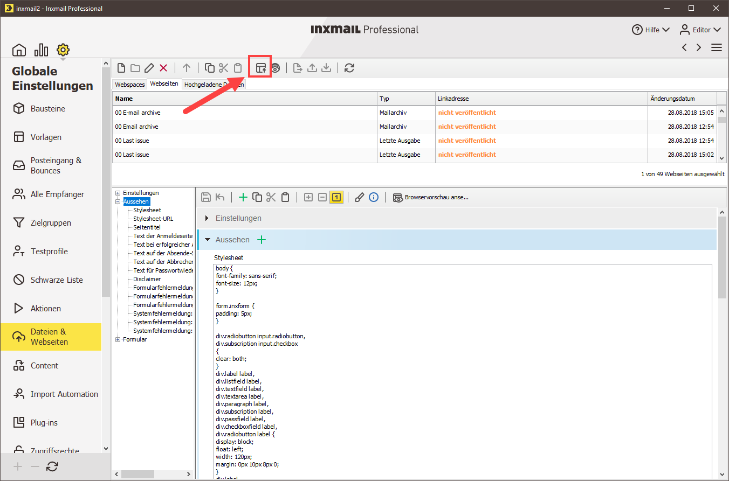This screenshot has height=481, width=729.
Task: Create a new webpage with the blank-page icon
Action: pos(121,68)
